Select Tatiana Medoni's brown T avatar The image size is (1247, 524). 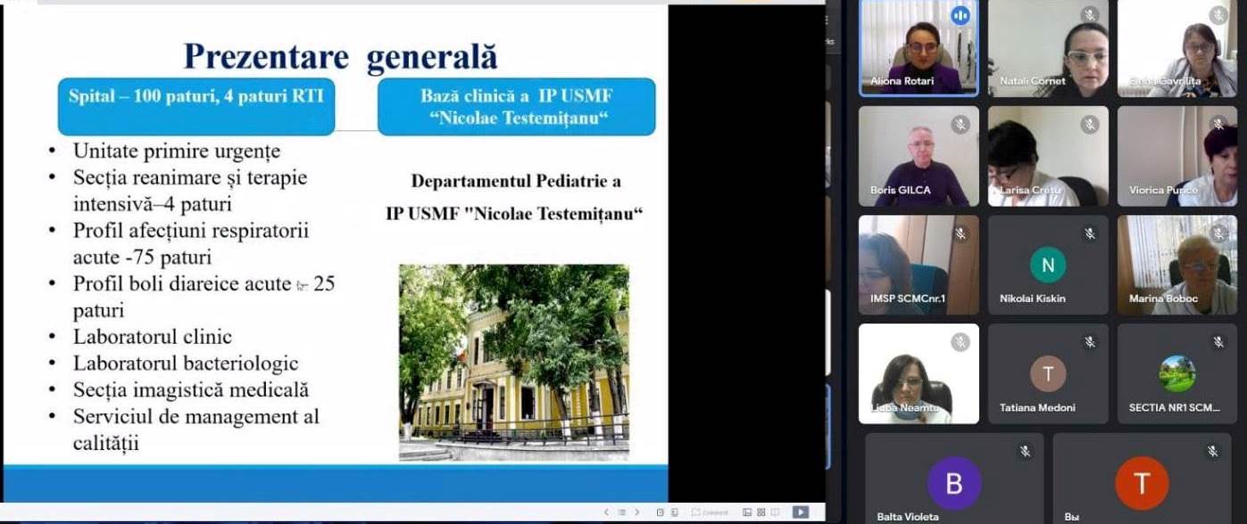(x=1048, y=373)
